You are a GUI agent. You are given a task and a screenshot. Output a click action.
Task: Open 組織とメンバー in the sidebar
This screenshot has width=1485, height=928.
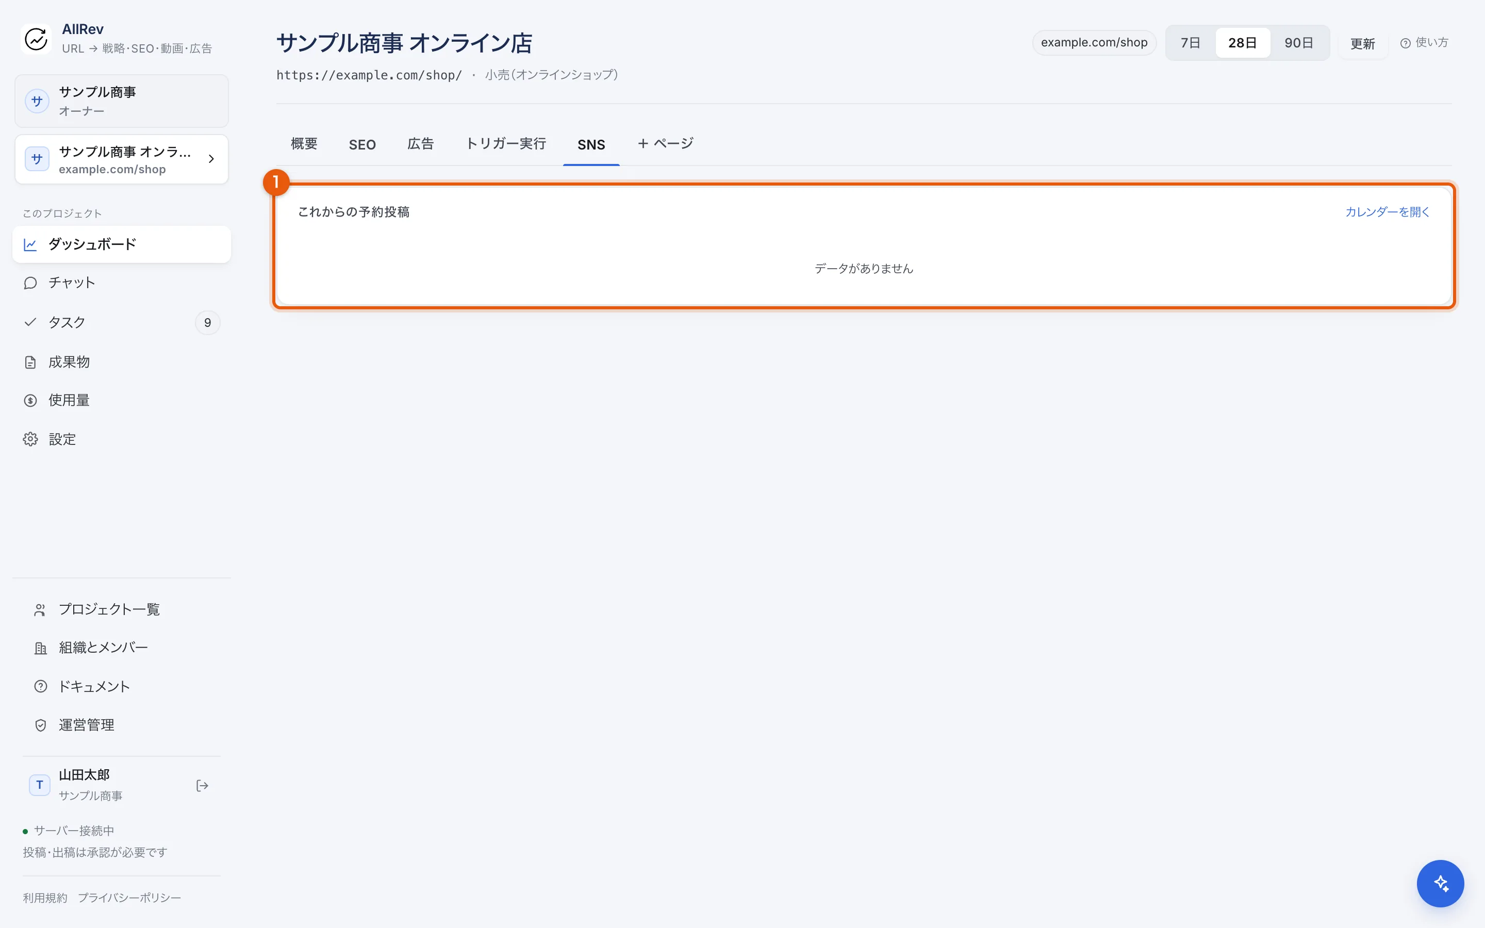pos(122,648)
